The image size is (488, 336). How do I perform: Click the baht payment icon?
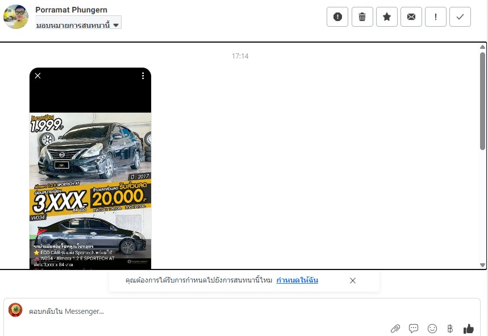pyautogui.click(x=450, y=329)
